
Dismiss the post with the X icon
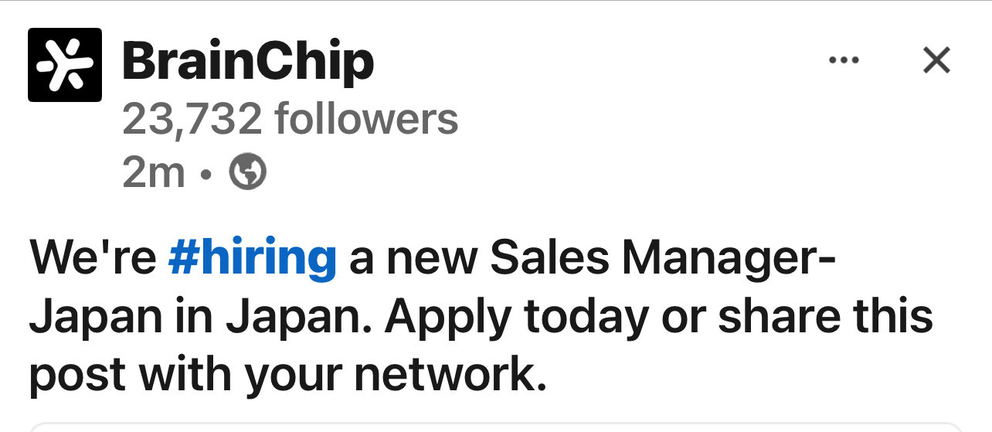936,60
